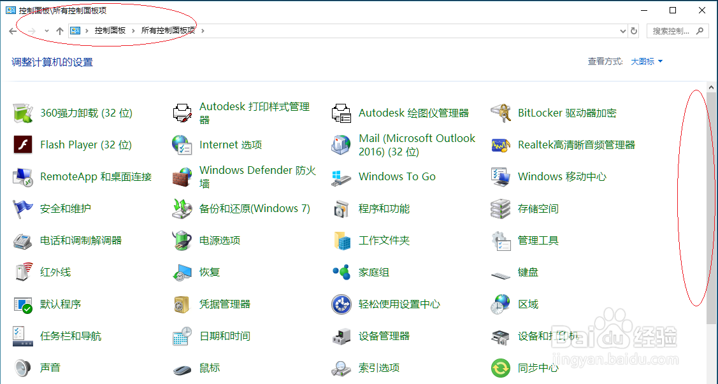The width and height of the screenshot is (718, 384).
Task: Click the 键盘 keyboard icon
Action: coord(501,275)
